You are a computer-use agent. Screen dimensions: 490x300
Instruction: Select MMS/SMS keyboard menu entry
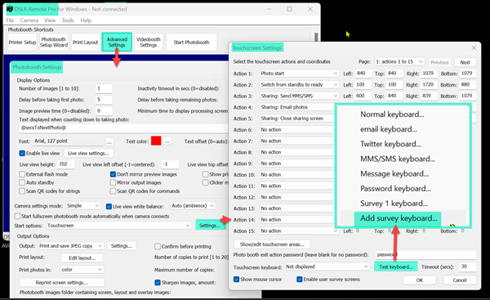[x=398, y=159]
